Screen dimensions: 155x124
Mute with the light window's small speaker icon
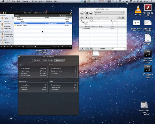click(95, 18)
